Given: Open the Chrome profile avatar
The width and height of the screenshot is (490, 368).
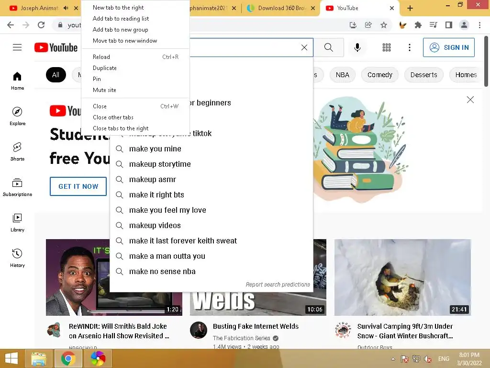Looking at the screenshot, I should click(x=464, y=25).
